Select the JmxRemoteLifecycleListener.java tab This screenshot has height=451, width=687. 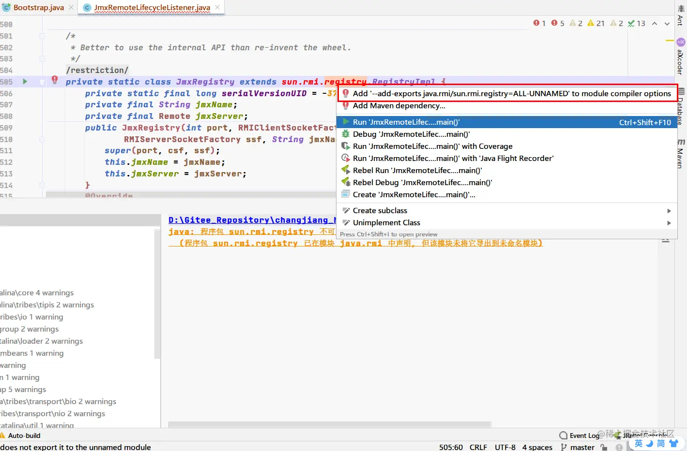[x=152, y=7]
